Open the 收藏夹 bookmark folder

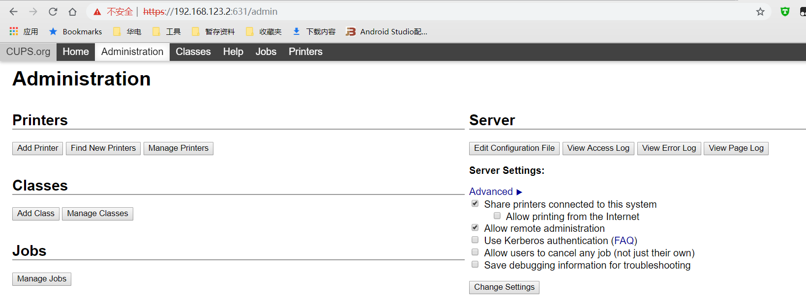tap(264, 31)
